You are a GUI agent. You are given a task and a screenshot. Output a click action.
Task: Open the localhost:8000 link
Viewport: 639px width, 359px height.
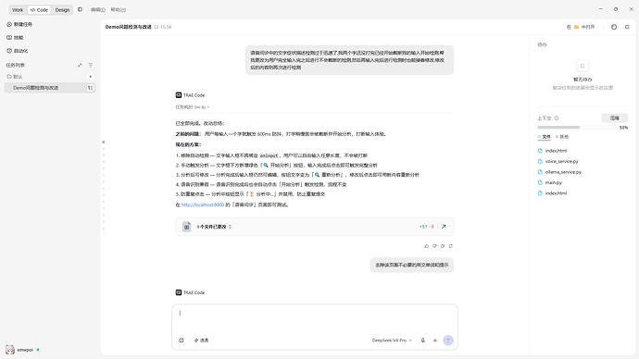[203, 204]
